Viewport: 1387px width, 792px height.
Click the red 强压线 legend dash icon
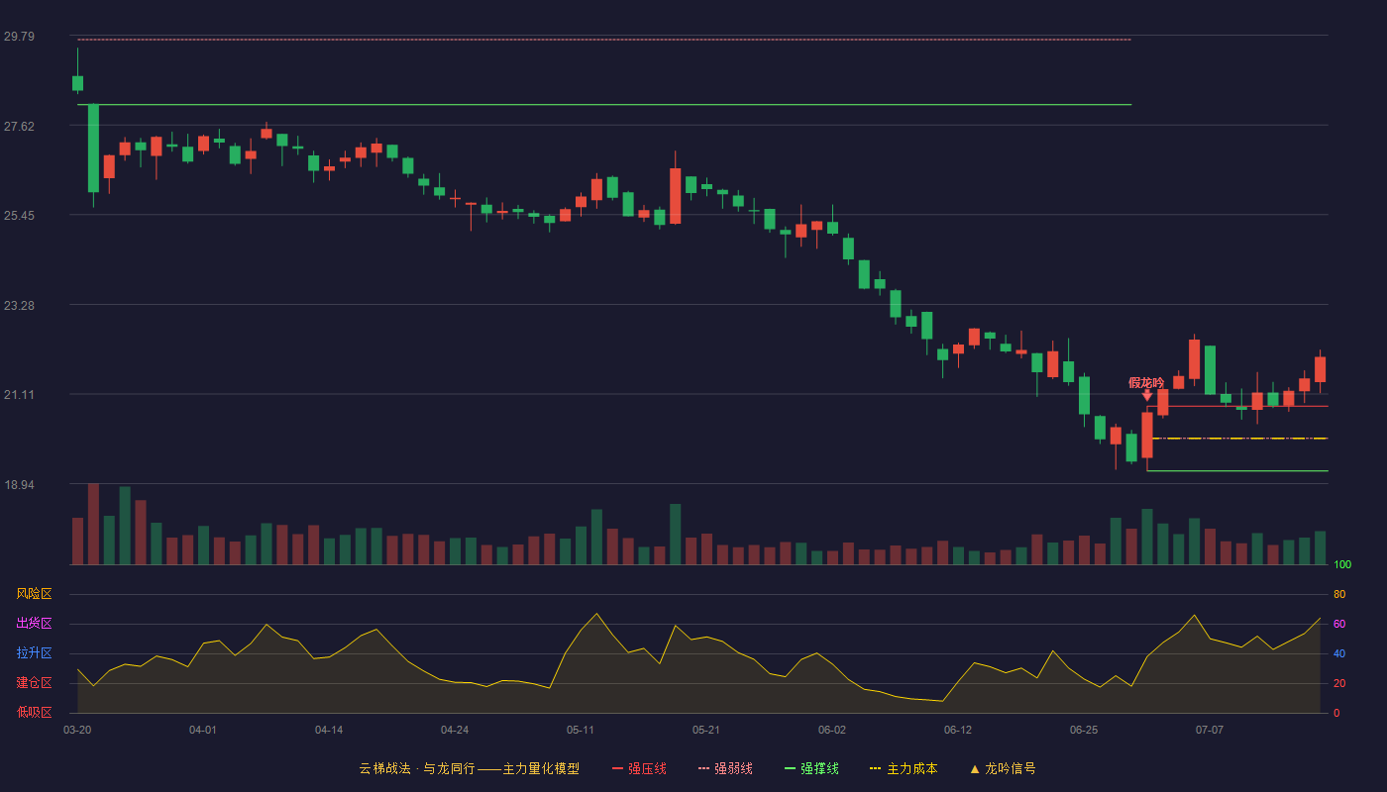[618, 769]
